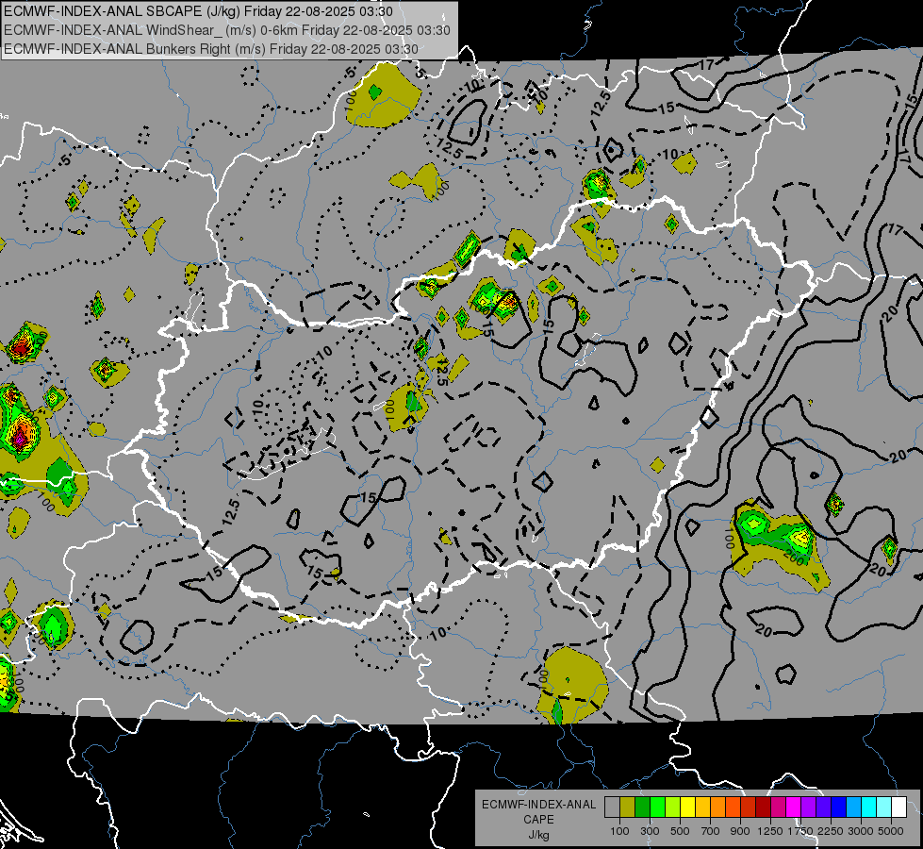Screen dimensions: 923x849
Task: Pick the bright cyan legend swatch
Action: tap(869, 807)
